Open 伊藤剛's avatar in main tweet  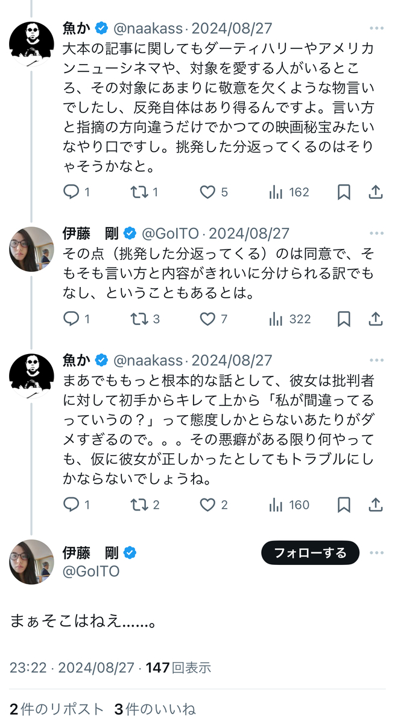tap(31, 562)
